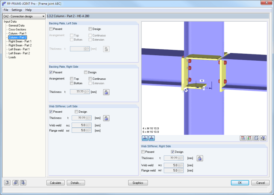Click the previous table arrow icon

pyautogui.click(x=15, y=183)
